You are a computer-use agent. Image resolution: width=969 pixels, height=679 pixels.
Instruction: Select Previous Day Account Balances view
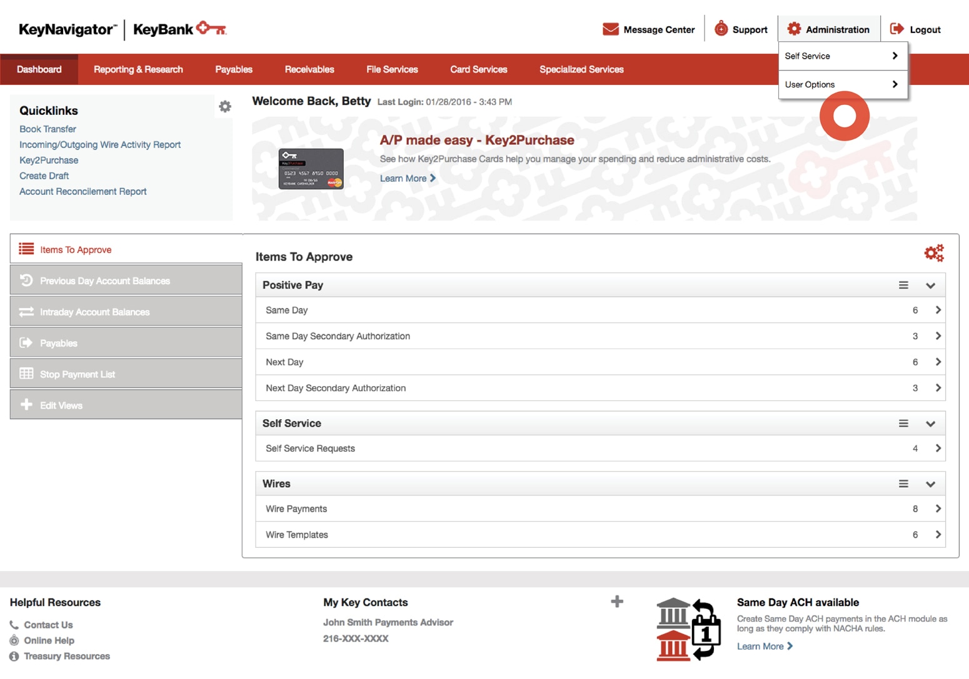[x=126, y=280]
